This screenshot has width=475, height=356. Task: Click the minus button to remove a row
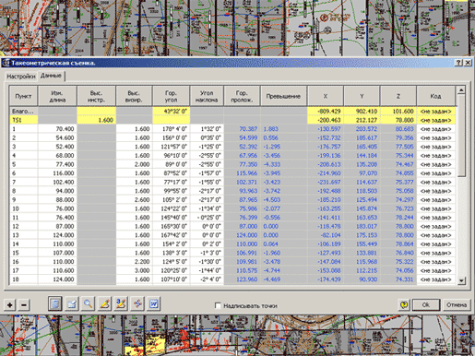(24, 305)
